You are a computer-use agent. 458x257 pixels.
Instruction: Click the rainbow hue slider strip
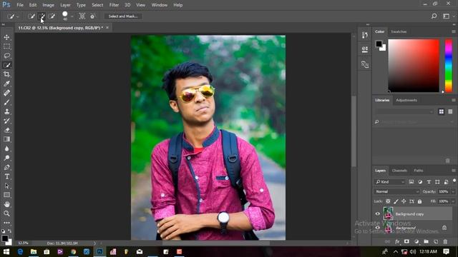coord(449,66)
